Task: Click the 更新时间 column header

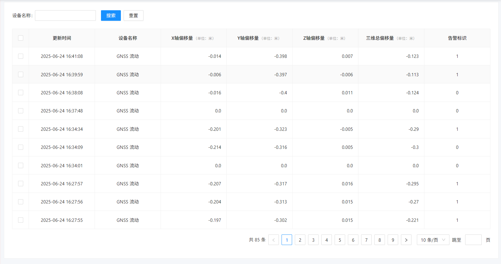Action: pyautogui.click(x=62, y=38)
